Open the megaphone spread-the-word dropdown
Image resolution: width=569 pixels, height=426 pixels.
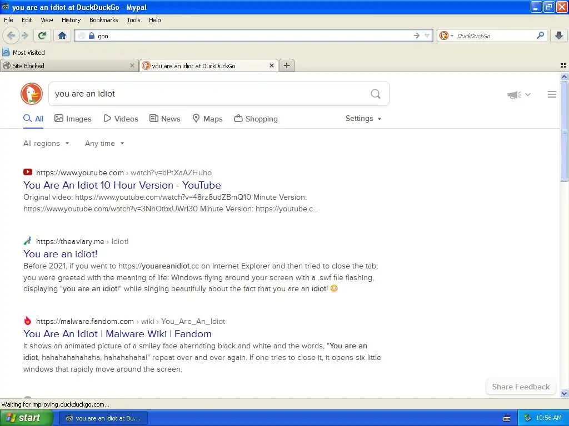click(x=519, y=94)
